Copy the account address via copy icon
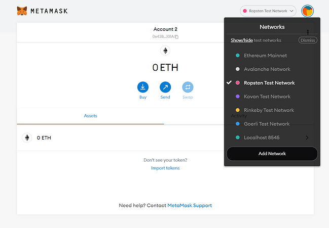Screen dimensions: 329x228 [x=177, y=37]
